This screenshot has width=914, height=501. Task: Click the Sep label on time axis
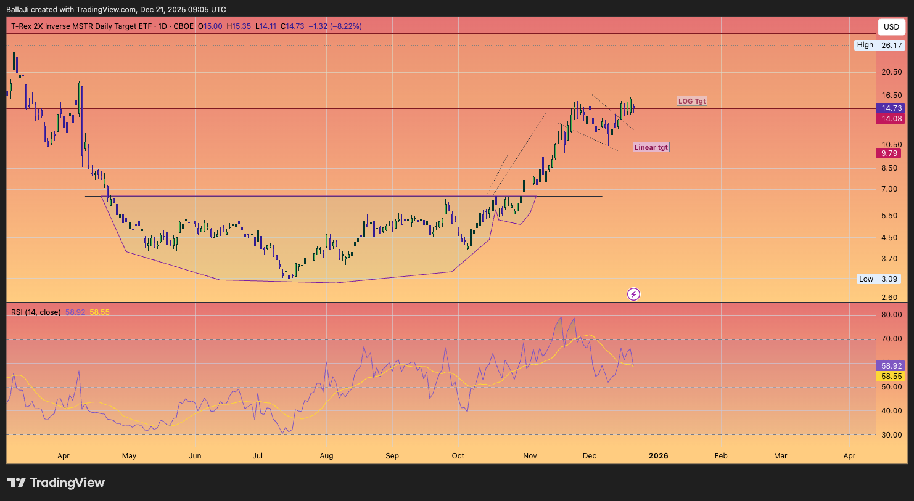(x=392, y=456)
